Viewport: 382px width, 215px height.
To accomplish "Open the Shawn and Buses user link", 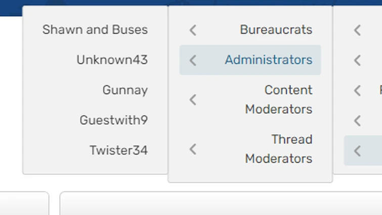I will point(95,30).
